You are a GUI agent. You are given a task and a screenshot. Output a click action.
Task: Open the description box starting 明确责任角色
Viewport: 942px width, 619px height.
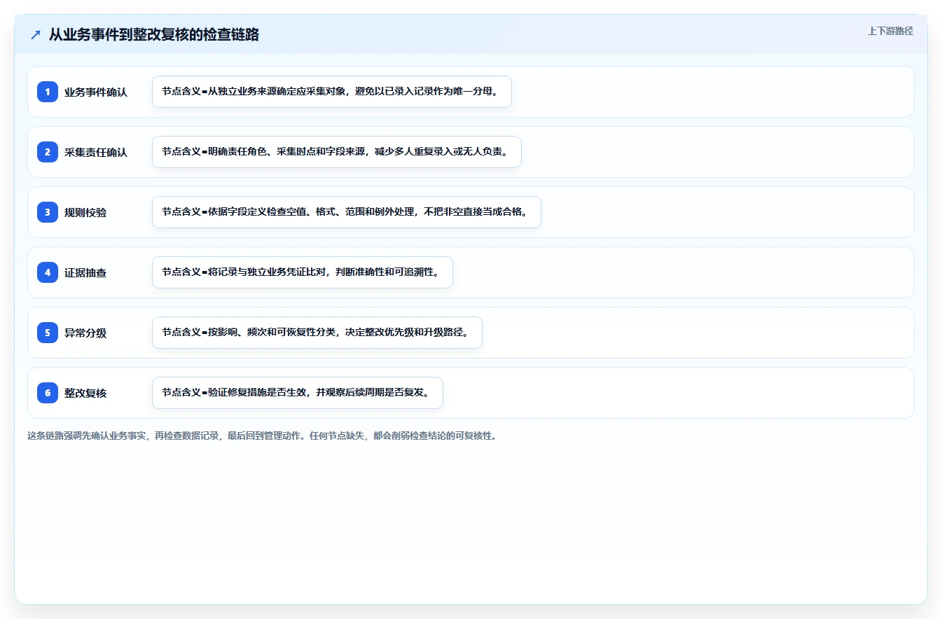(337, 152)
